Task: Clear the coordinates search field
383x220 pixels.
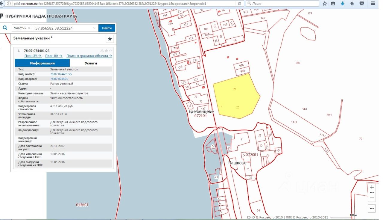Action: coord(94,28)
